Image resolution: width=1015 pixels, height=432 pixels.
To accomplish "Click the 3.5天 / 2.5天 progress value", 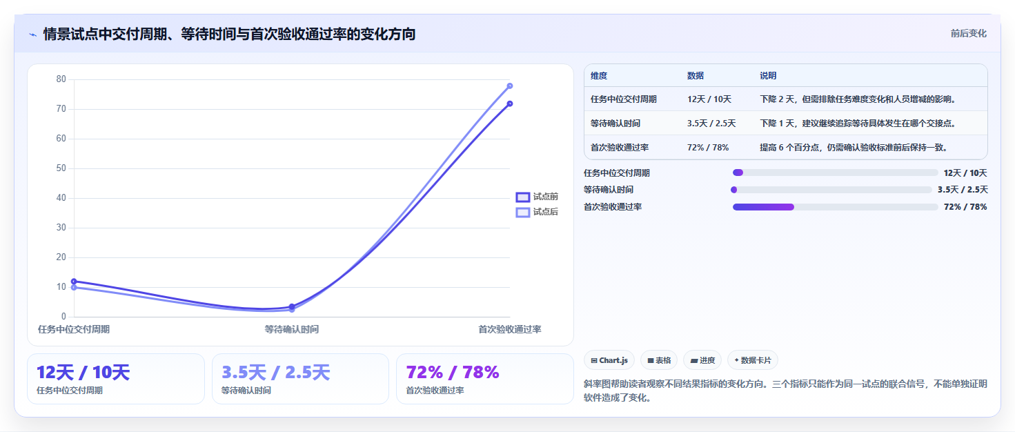I will click(963, 190).
